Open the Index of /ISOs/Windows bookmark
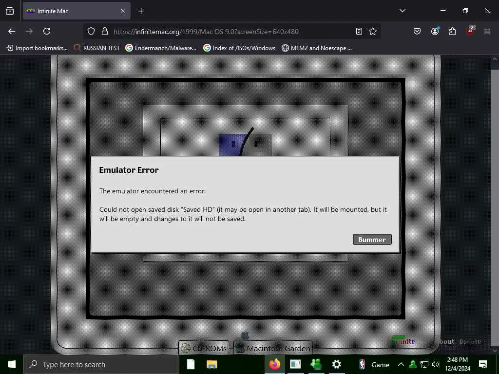This screenshot has height=374, width=499. coord(239,48)
